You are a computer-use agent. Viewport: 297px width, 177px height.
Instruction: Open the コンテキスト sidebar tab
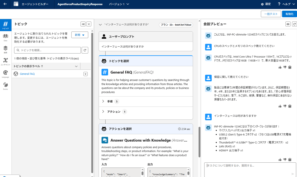[x=5, y=62]
